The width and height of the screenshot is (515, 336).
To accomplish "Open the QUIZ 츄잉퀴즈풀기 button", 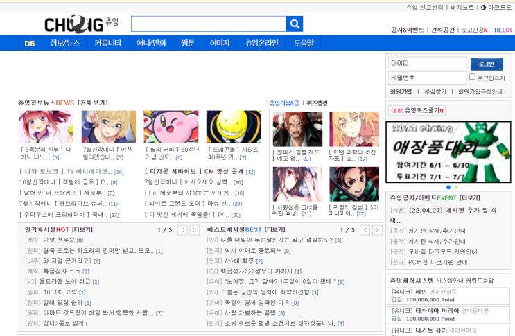I will pos(417,111).
